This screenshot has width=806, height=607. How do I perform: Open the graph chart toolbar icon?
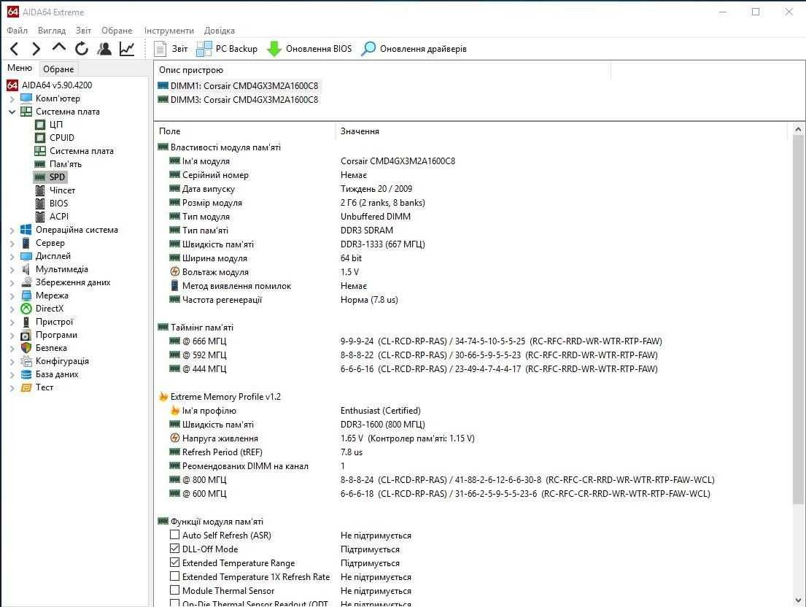coord(127,49)
